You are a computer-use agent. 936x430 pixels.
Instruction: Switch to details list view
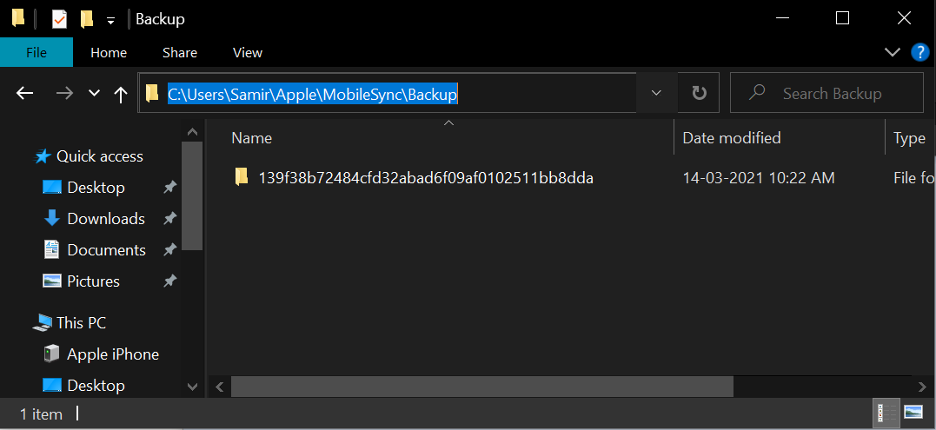pos(887,412)
